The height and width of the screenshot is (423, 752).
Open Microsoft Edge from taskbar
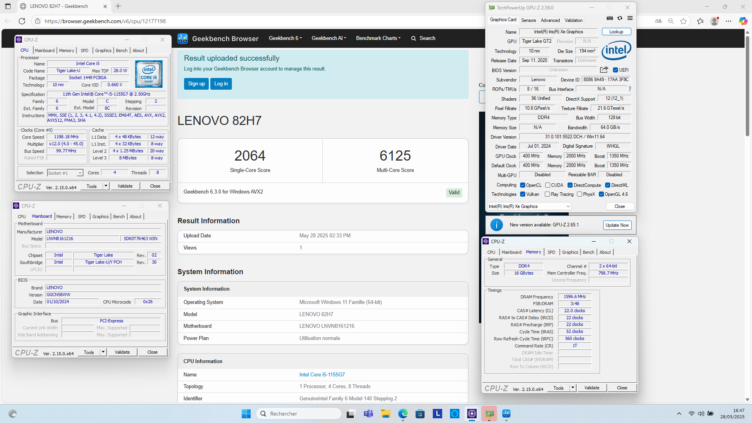(403, 414)
